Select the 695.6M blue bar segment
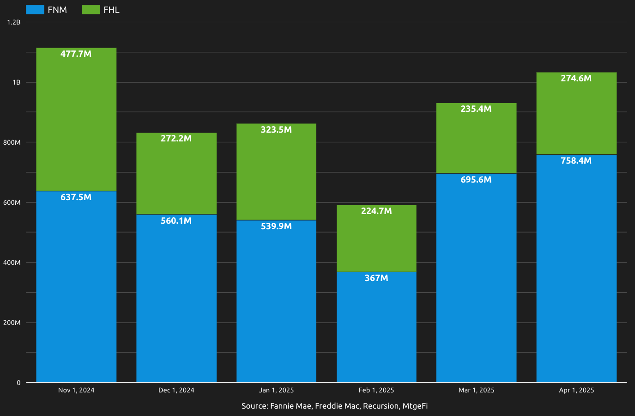 click(476, 278)
